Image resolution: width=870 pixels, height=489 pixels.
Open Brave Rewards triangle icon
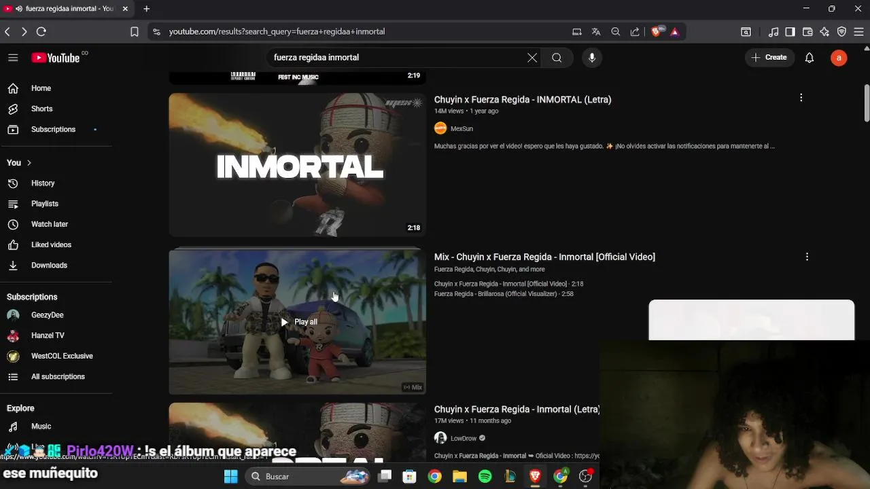click(675, 32)
